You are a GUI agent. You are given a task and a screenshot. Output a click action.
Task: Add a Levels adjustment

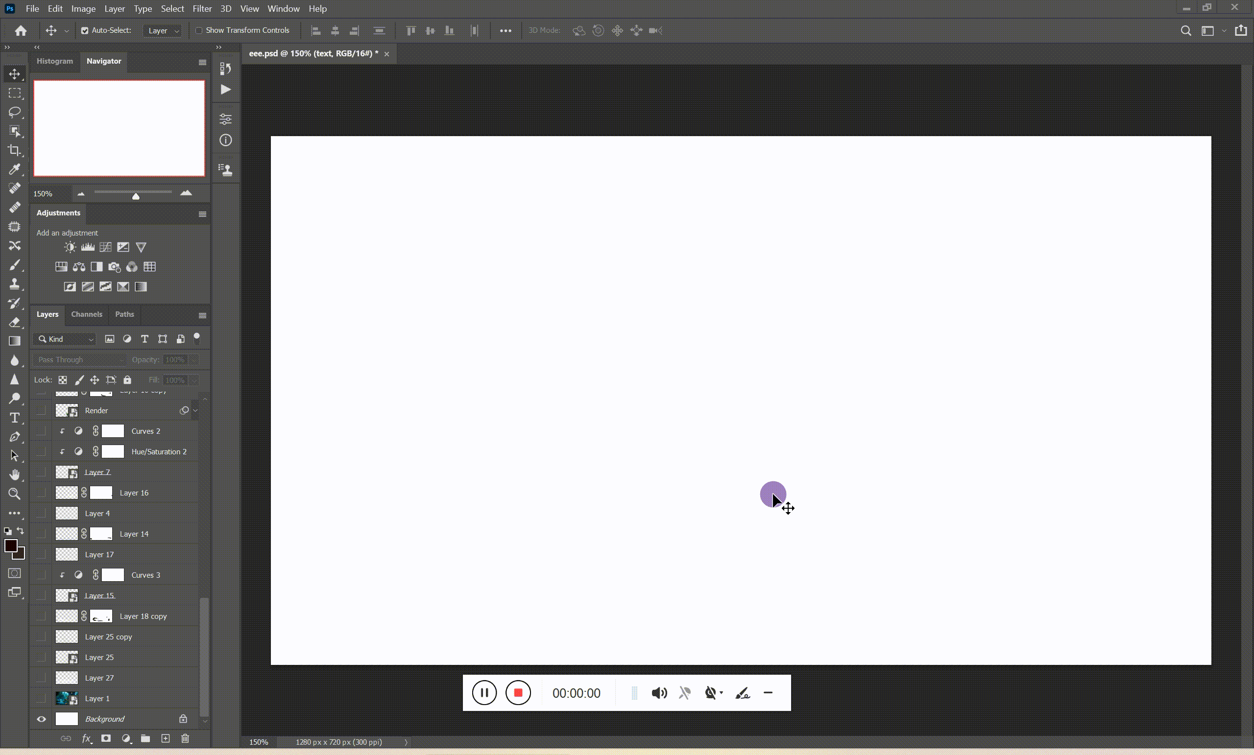(88, 247)
